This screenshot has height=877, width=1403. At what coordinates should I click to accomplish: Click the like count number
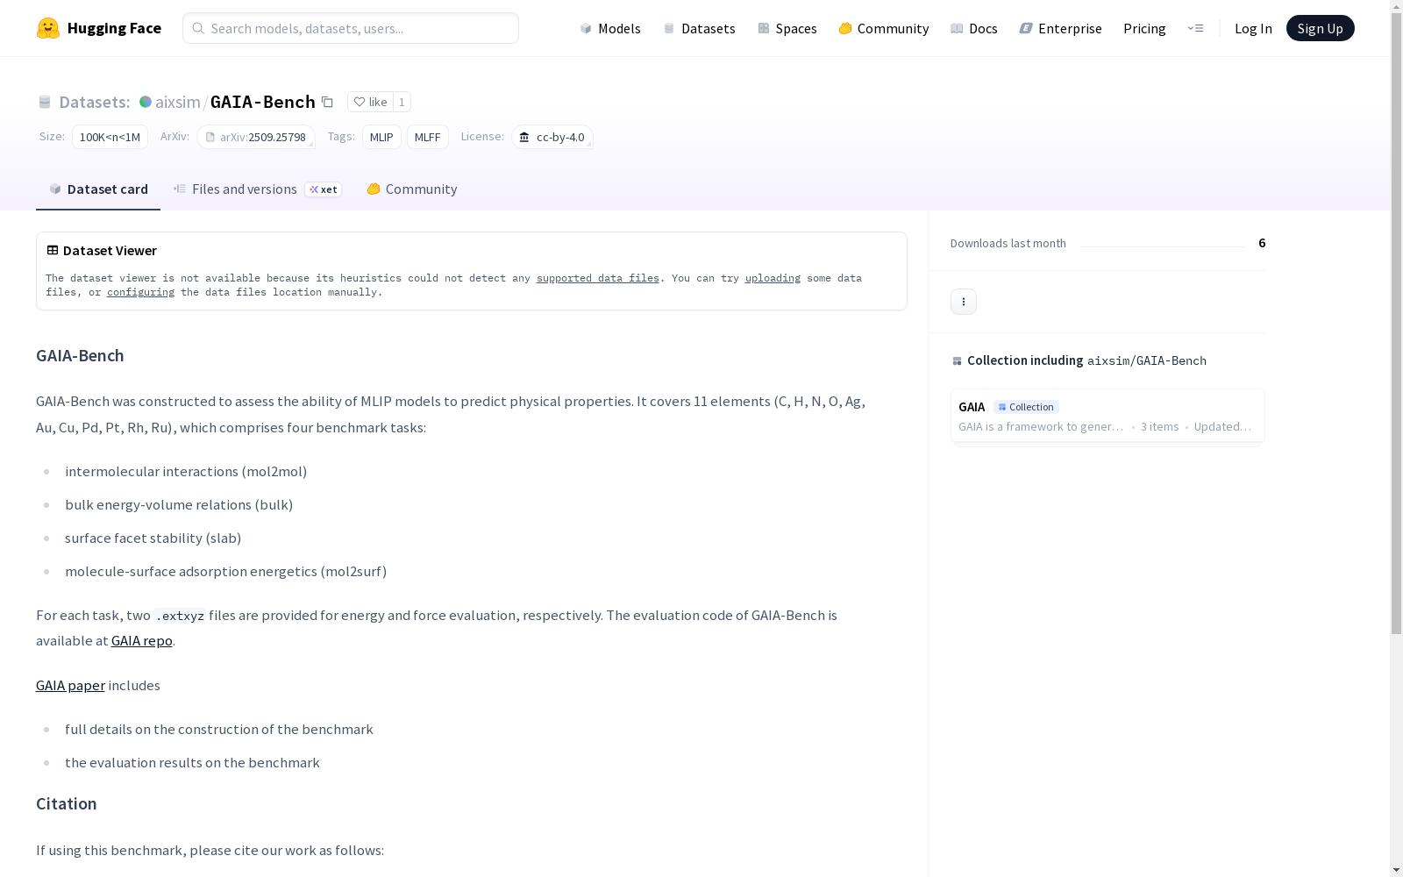click(402, 102)
